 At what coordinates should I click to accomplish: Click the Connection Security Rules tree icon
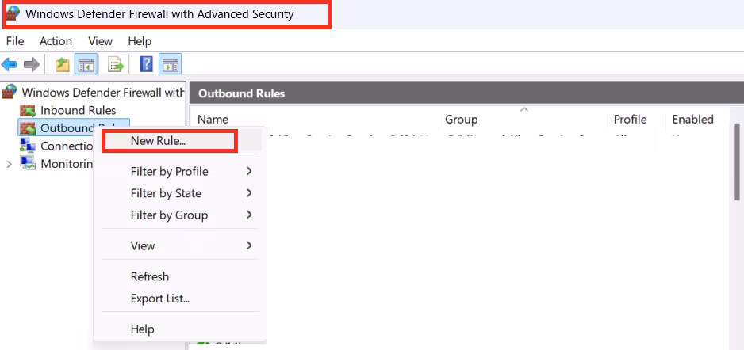pos(28,146)
